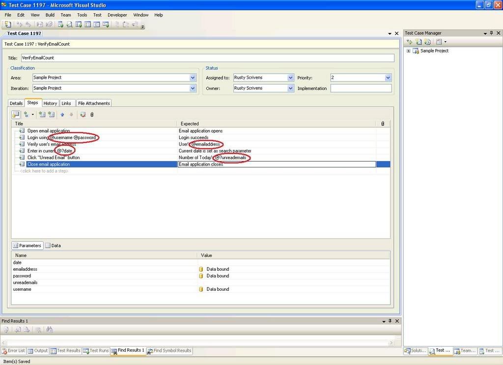Switch to the Details tab

[x=16, y=103]
